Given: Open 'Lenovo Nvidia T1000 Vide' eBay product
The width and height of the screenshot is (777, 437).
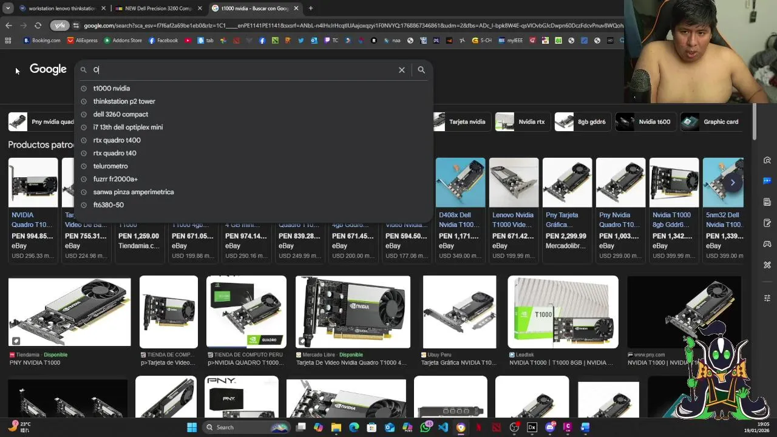Looking at the screenshot, I should pos(514,209).
